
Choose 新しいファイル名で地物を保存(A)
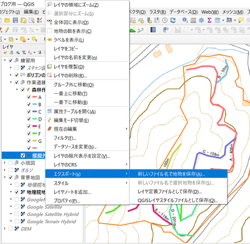click(179, 174)
